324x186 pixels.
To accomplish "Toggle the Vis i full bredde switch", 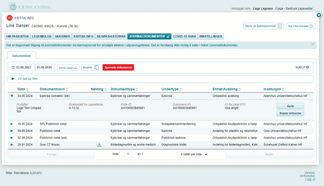I will tap(311, 26).
